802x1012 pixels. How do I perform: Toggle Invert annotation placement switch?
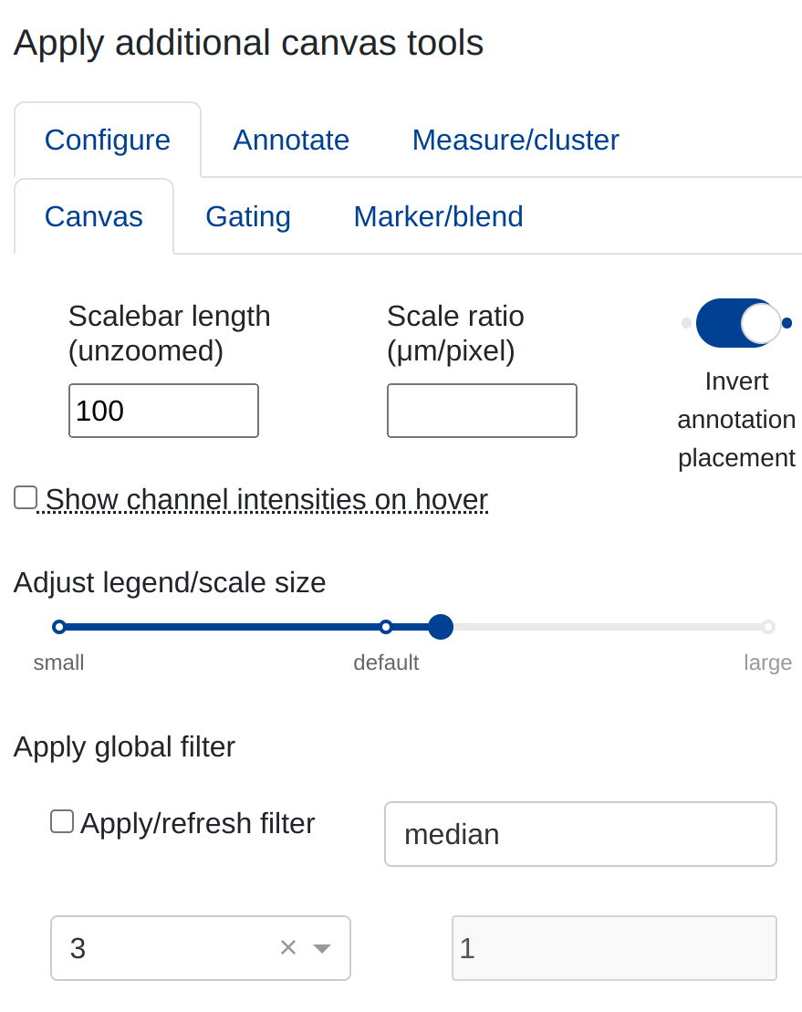pyautogui.click(x=737, y=323)
